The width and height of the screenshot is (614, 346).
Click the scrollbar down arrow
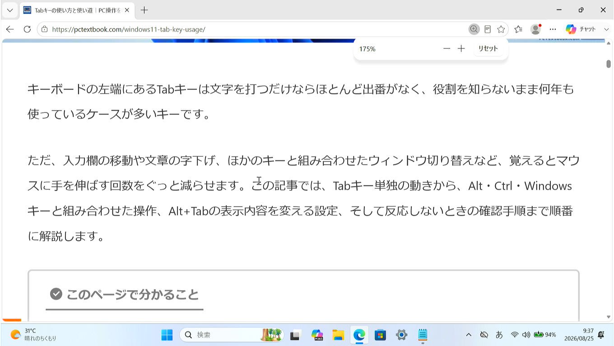[609, 317]
